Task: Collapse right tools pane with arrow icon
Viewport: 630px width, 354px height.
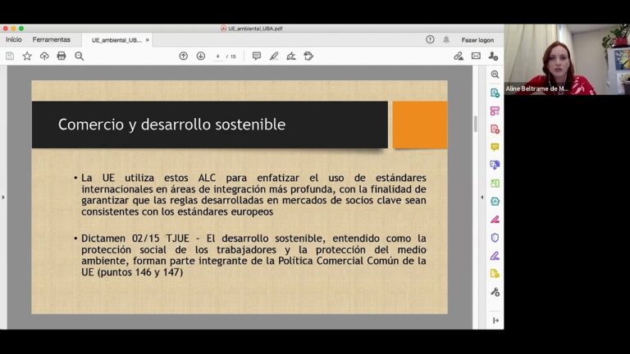Action: (x=495, y=320)
